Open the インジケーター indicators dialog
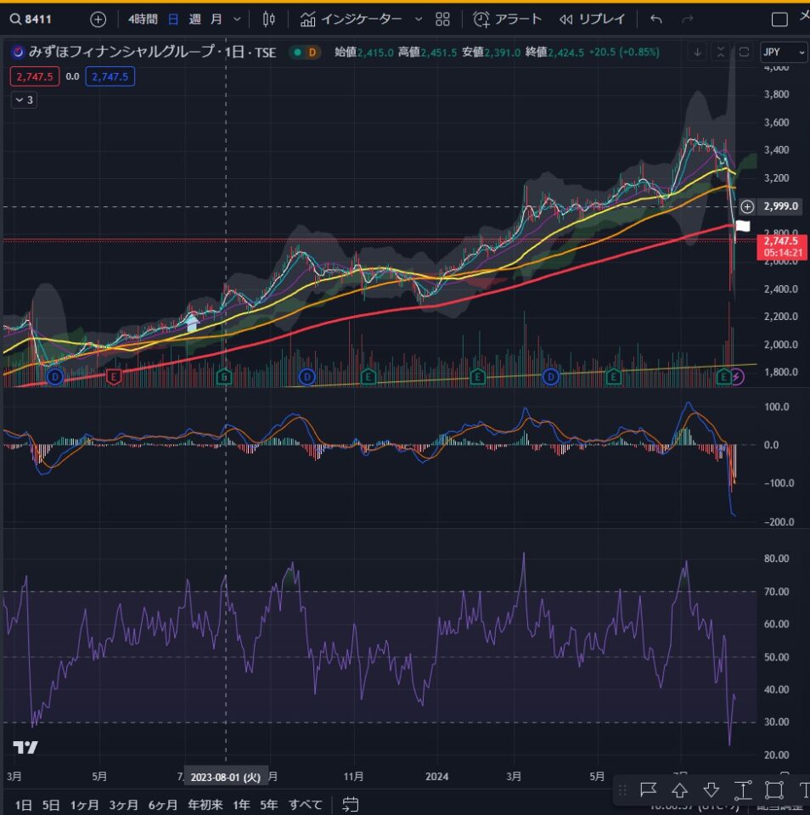Viewport: 810px width, 815px height. (352, 20)
